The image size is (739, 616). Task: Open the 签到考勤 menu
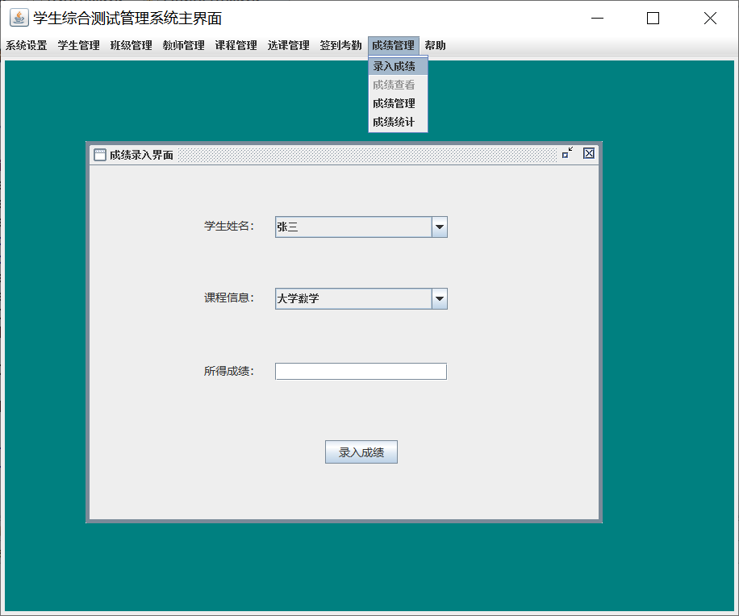[340, 45]
